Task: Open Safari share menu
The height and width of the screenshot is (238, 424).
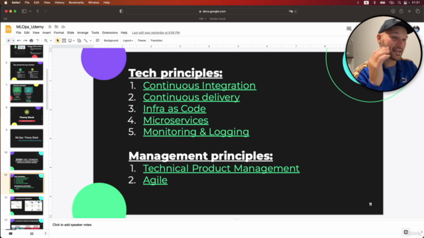Action: click(x=401, y=11)
